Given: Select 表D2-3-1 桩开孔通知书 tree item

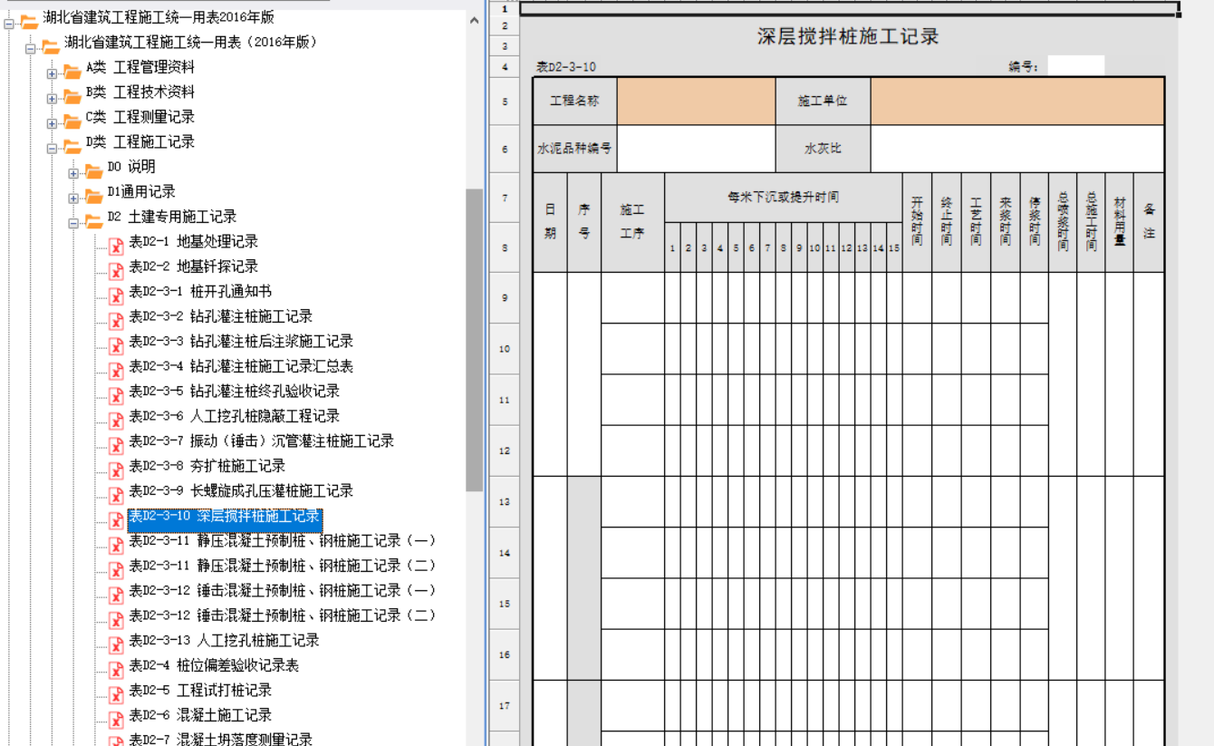Looking at the screenshot, I should 200,291.
